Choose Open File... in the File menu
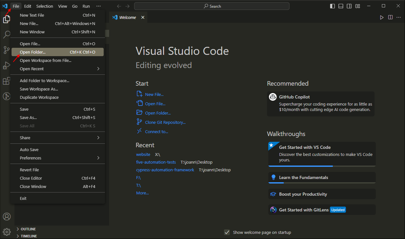This screenshot has height=239, width=405. pyautogui.click(x=58, y=44)
